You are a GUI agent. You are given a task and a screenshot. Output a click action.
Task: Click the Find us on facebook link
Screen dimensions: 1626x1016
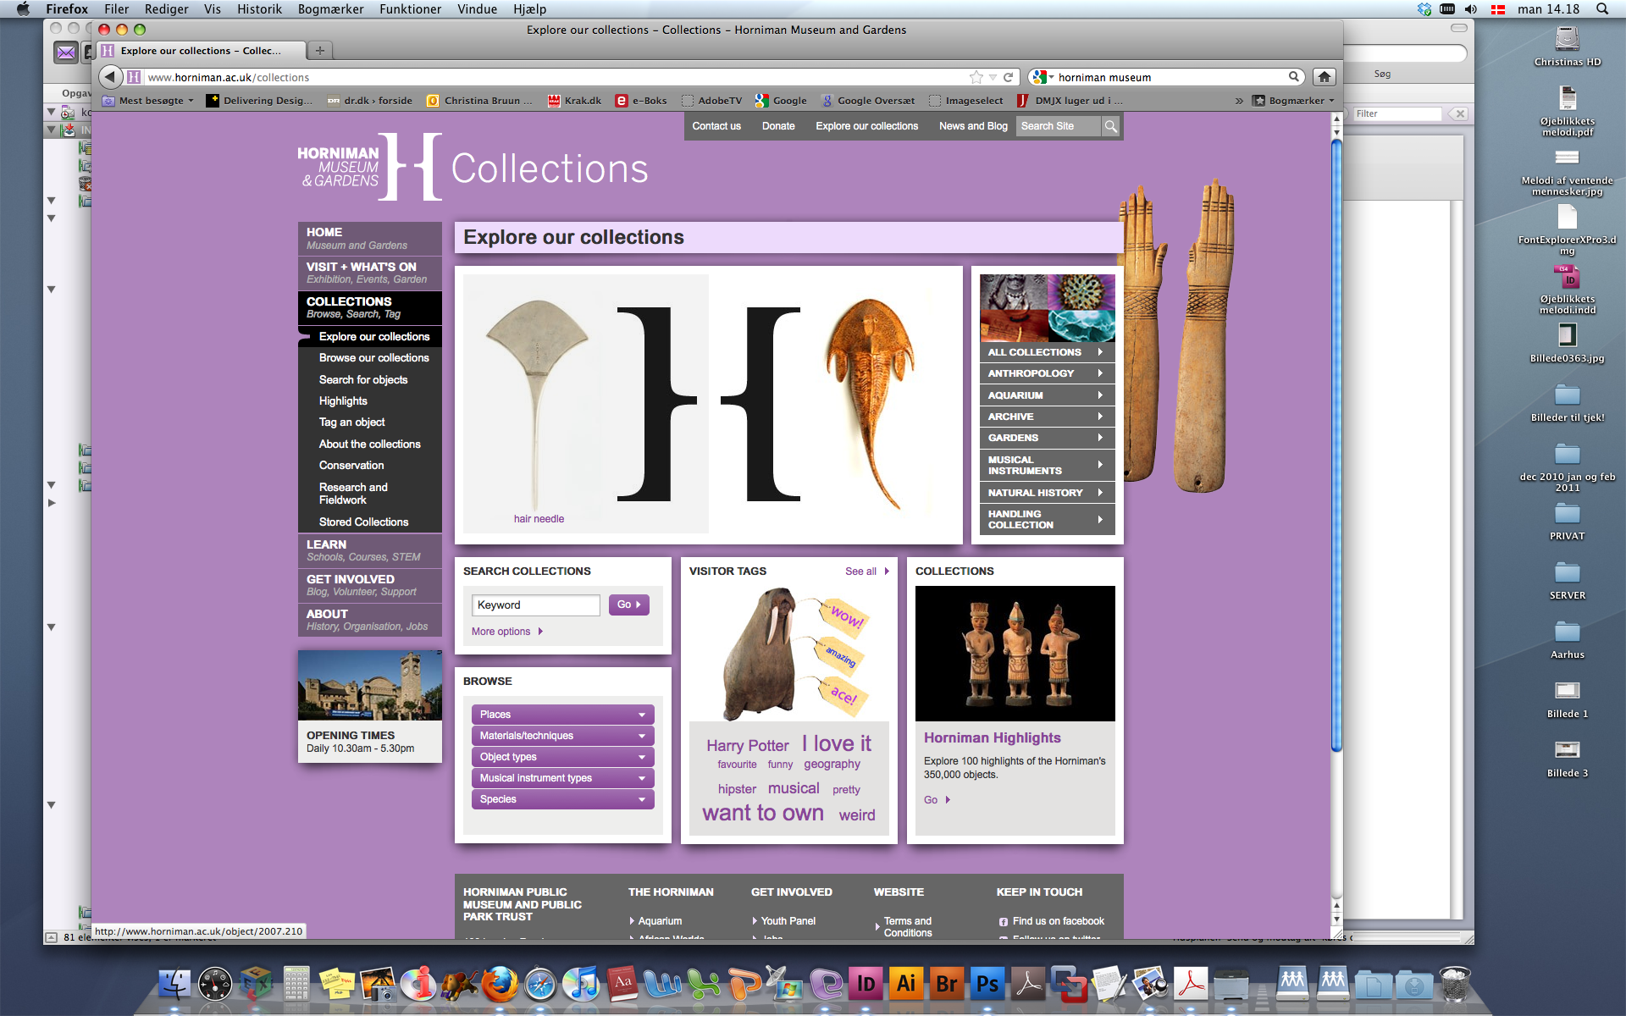coord(1051,921)
